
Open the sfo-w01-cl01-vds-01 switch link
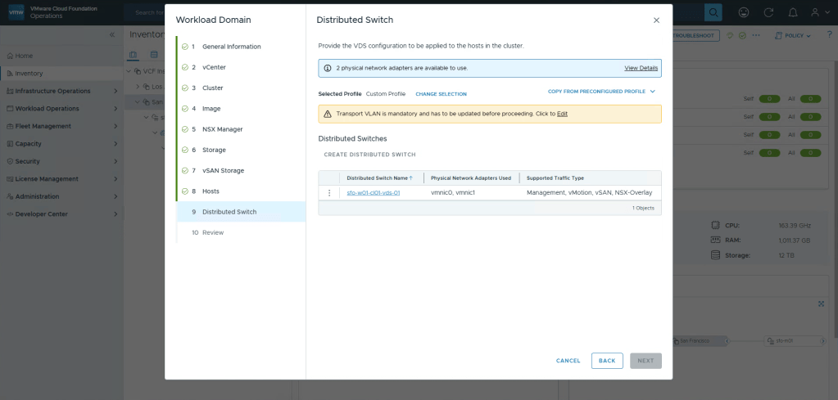click(373, 193)
